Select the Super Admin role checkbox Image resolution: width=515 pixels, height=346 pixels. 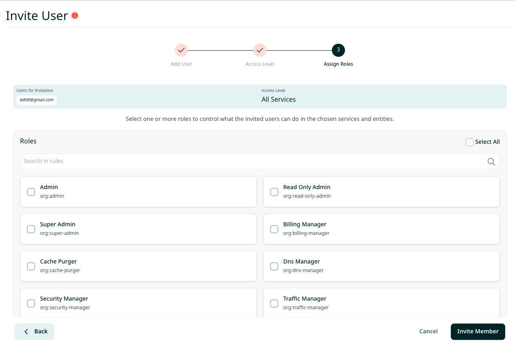point(31,229)
